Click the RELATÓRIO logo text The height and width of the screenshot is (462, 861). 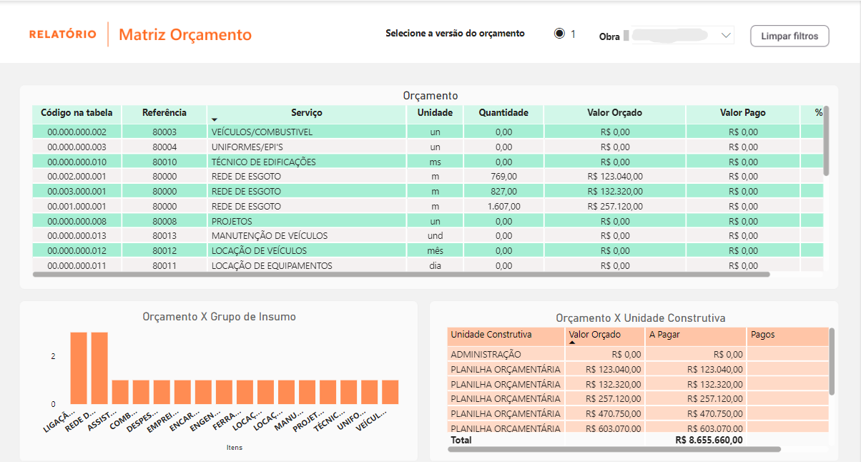click(63, 33)
